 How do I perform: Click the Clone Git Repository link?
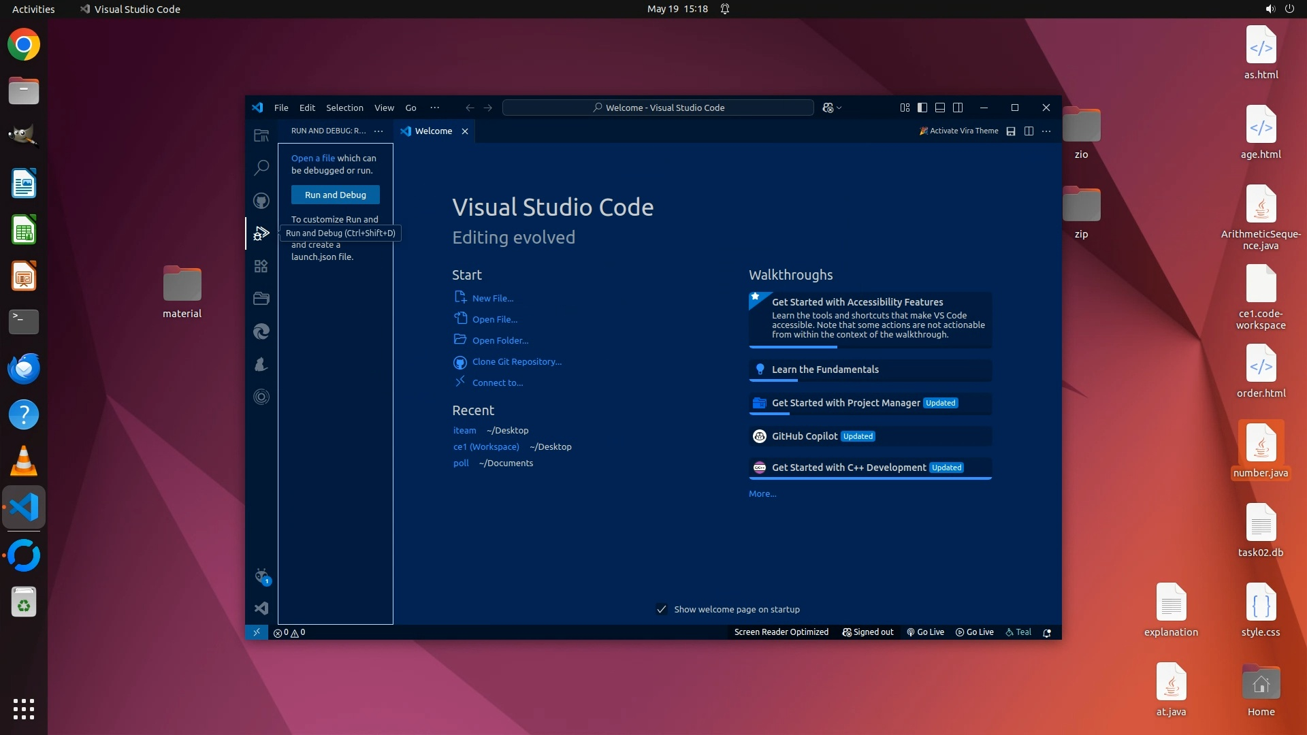(x=517, y=361)
